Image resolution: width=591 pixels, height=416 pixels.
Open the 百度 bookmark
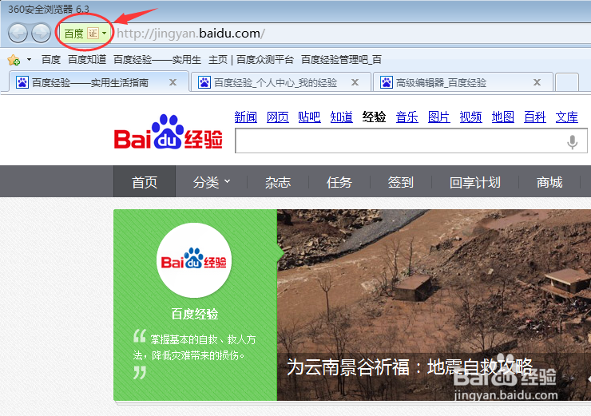pyautogui.click(x=51, y=60)
